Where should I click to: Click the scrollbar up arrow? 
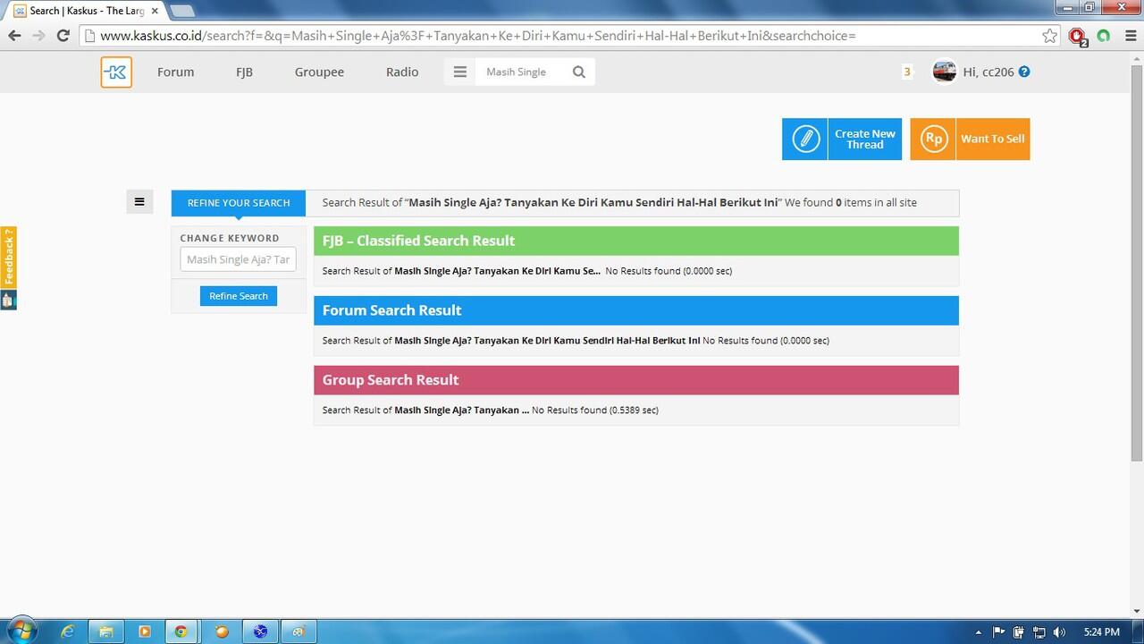coord(1137,59)
